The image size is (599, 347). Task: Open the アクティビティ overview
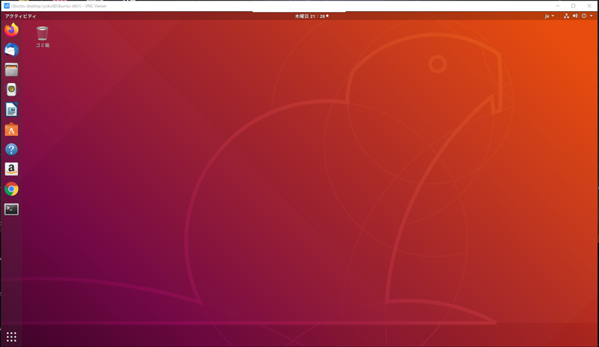(x=21, y=16)
